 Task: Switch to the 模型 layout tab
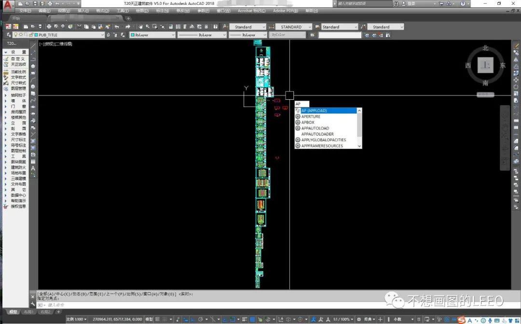(14, 312)
